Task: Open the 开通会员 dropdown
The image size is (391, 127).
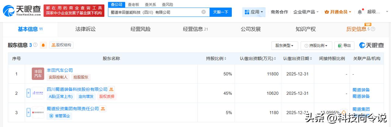Action: coord(338,12)
